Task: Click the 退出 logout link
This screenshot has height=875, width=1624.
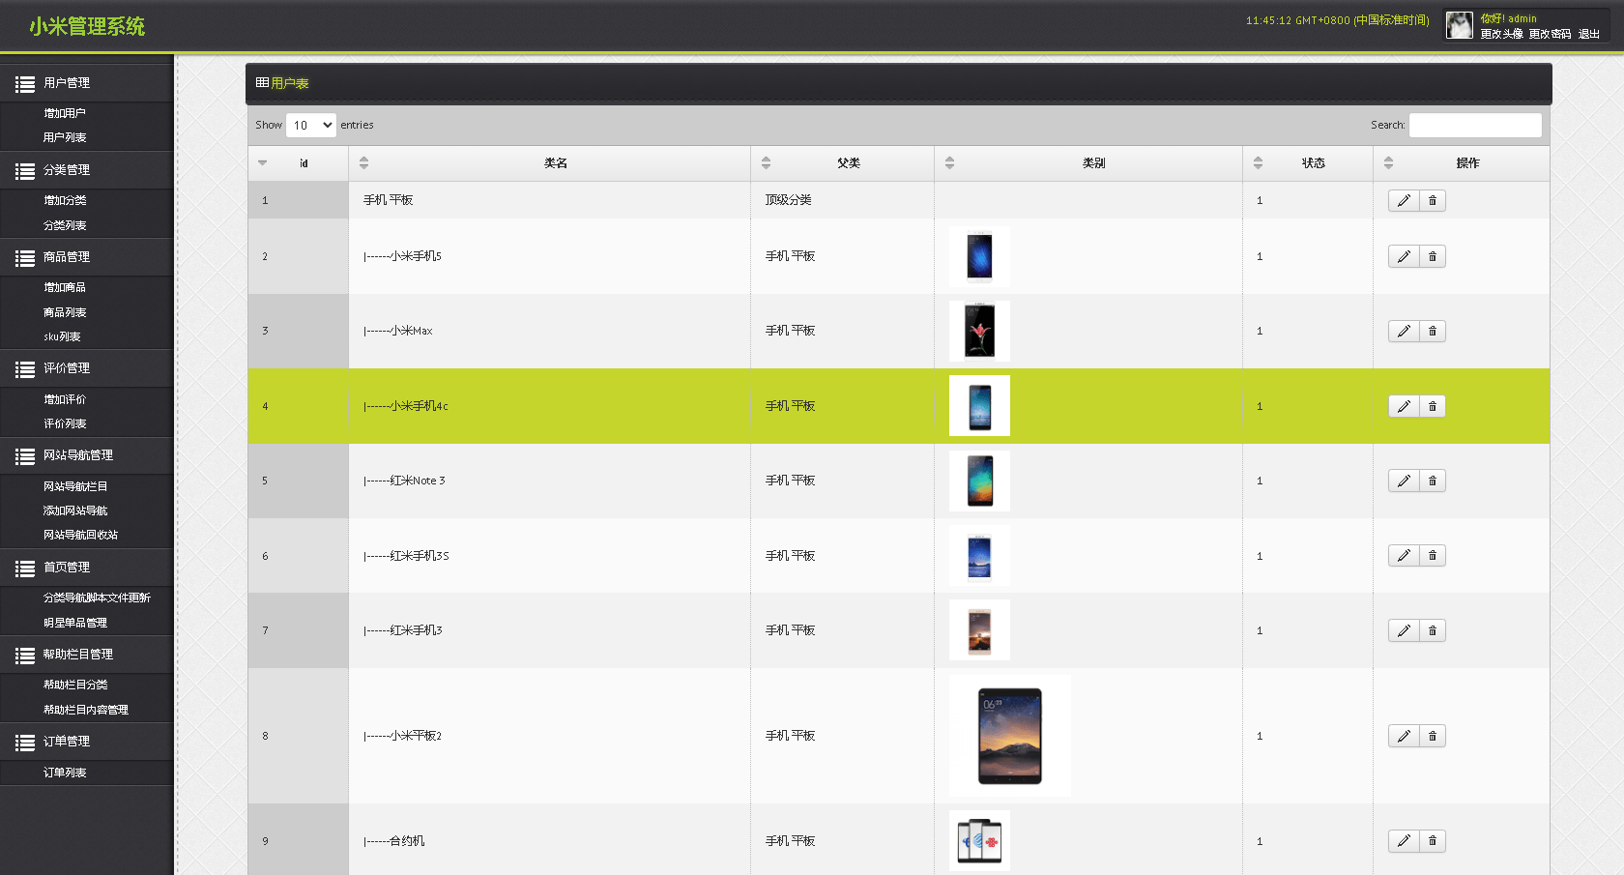Action: [1588, 34]
